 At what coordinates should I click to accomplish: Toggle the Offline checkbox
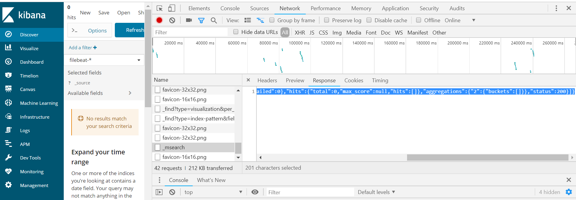[418, 20]
